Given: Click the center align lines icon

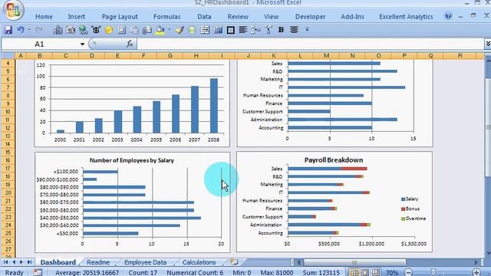Looking at the screenshot, I should pos(294,30).
